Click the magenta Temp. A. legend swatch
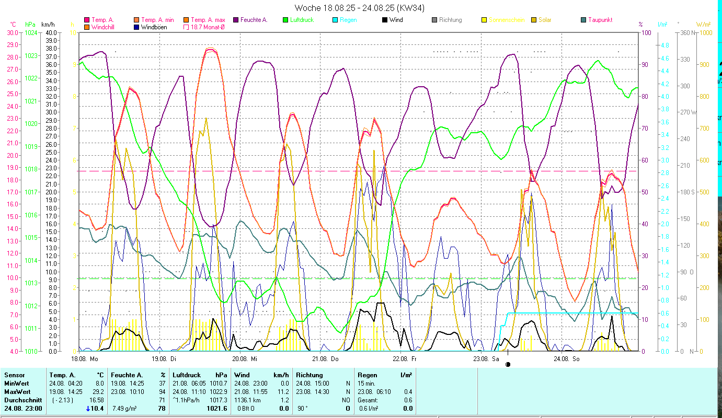722x418 pixels. pos(87,20)
